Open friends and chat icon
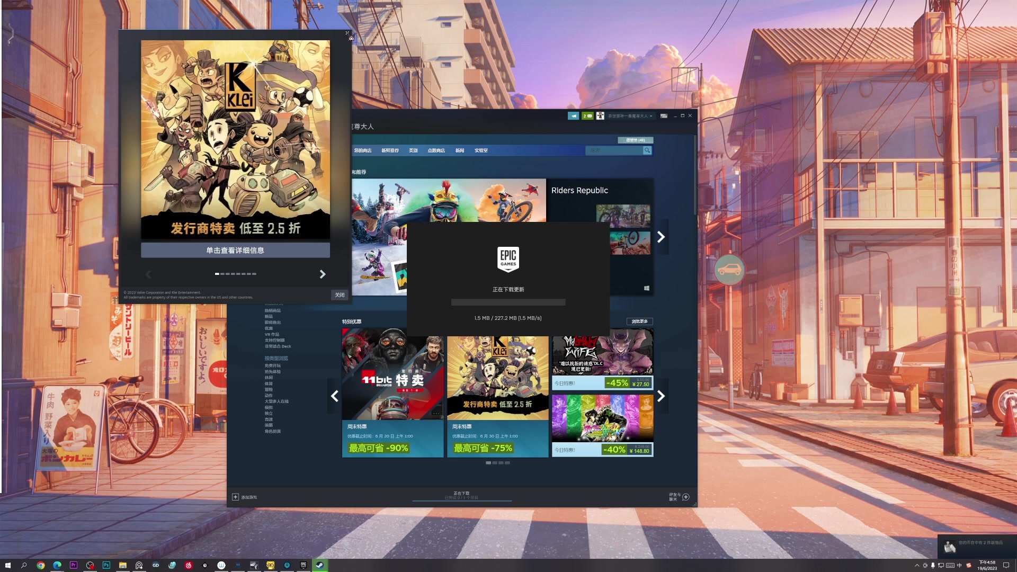 point(686,497)
